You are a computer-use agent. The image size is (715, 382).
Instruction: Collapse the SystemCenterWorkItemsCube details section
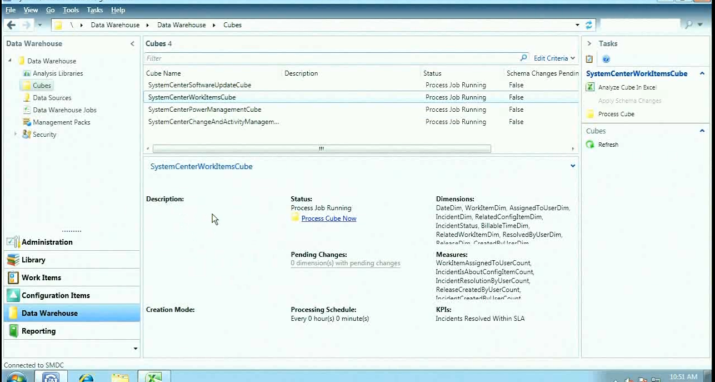coord(573,166)
